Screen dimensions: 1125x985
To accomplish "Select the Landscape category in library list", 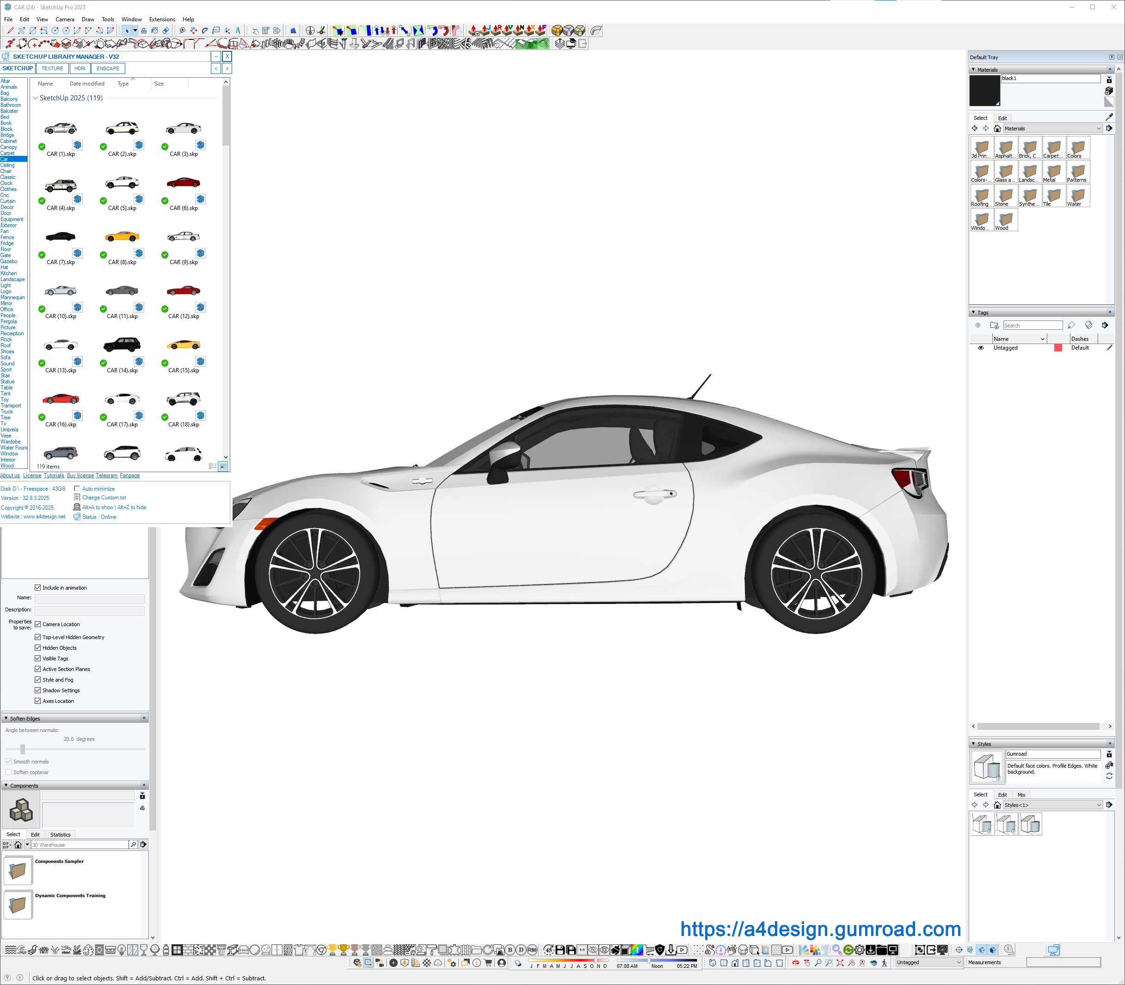I will [12, 279].
